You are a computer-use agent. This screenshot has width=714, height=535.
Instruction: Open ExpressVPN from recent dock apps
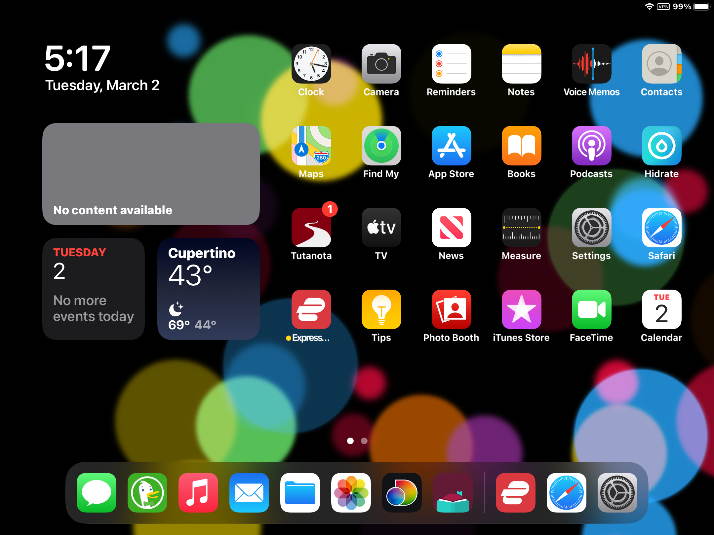[x=515, y=492]
